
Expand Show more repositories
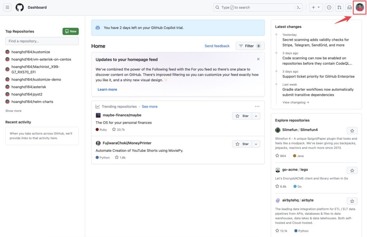[13, 111]
